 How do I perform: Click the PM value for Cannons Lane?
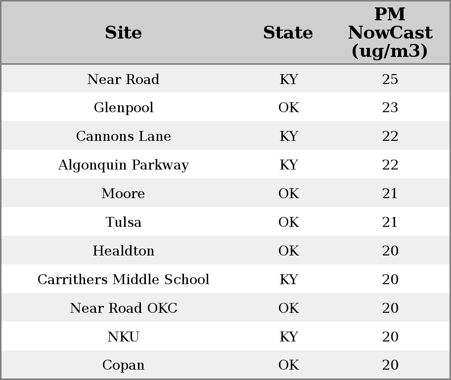[390, 136]
